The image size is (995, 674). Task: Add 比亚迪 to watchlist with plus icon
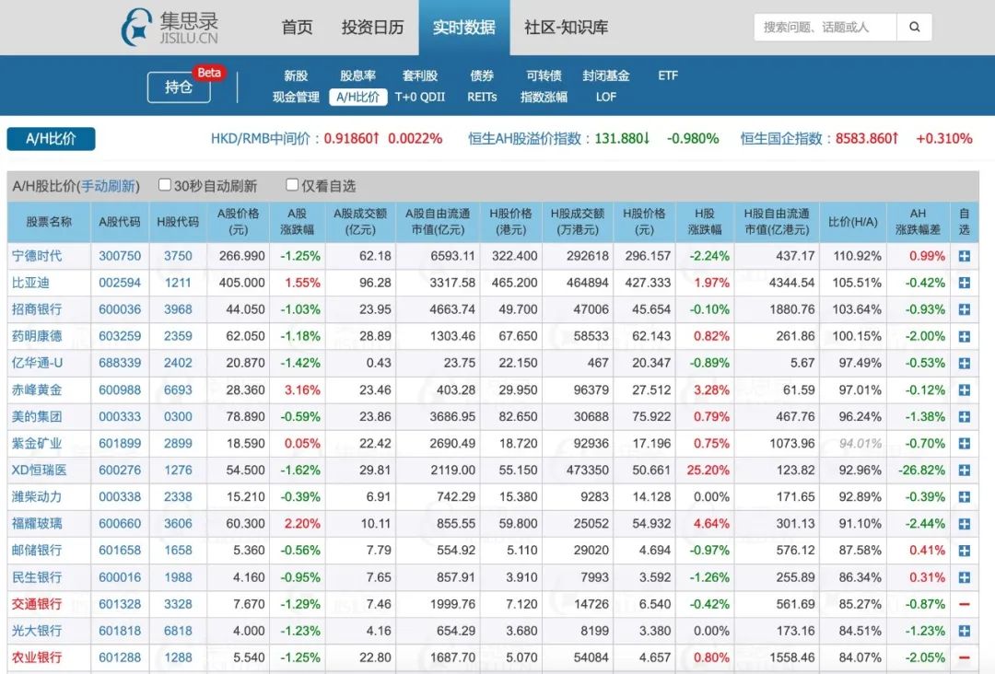964,283
